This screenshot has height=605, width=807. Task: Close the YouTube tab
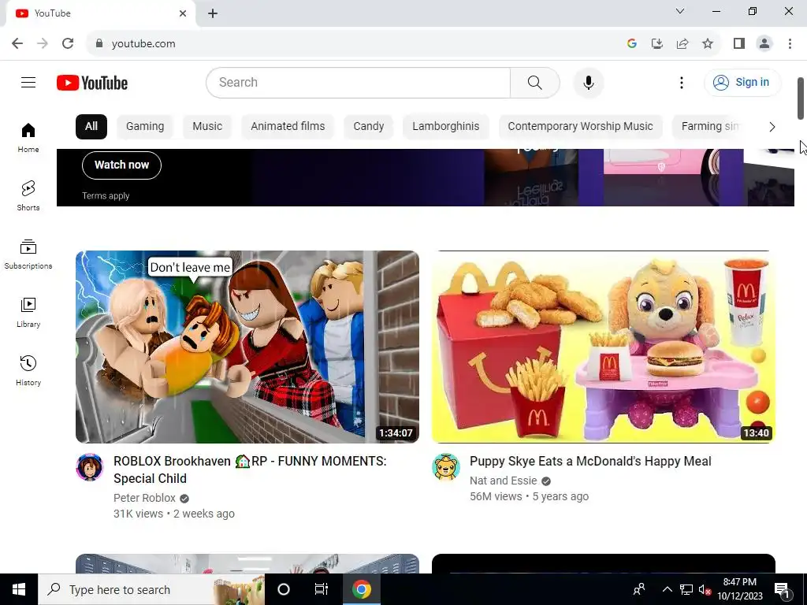(x=183, y=13)
